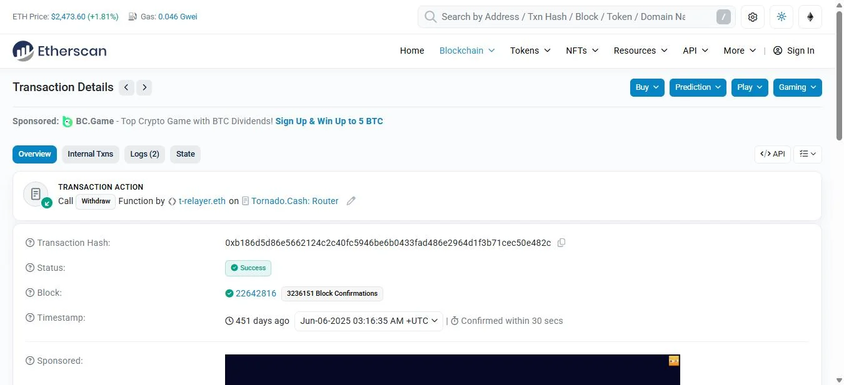Click the transaction action document icon
The height and width of the screenshot is (385, 844).
pyautogui.click(x=36, y=194)
